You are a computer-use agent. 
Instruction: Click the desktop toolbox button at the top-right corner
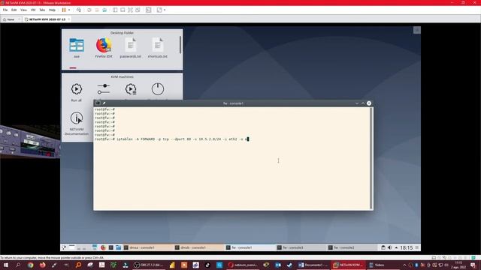click(417, 30)
